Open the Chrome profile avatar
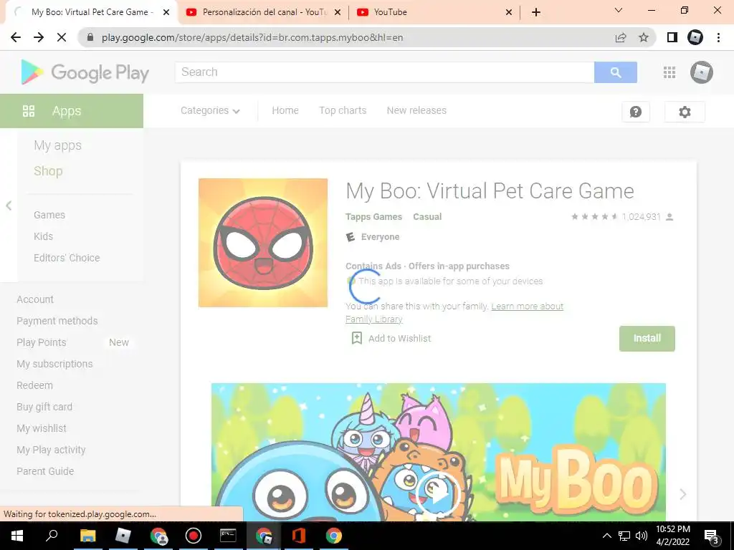Screen dimensions: 734x550 (x=695, y=37)
